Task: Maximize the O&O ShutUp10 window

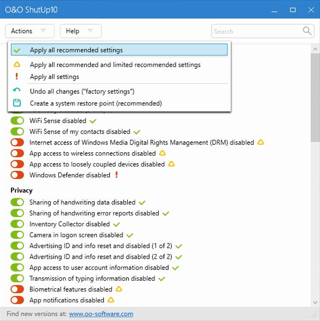Action: (292, 10)
